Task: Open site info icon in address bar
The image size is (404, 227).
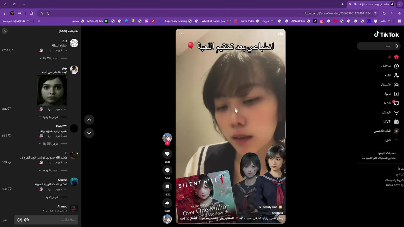Action: (x=375, y=13)
